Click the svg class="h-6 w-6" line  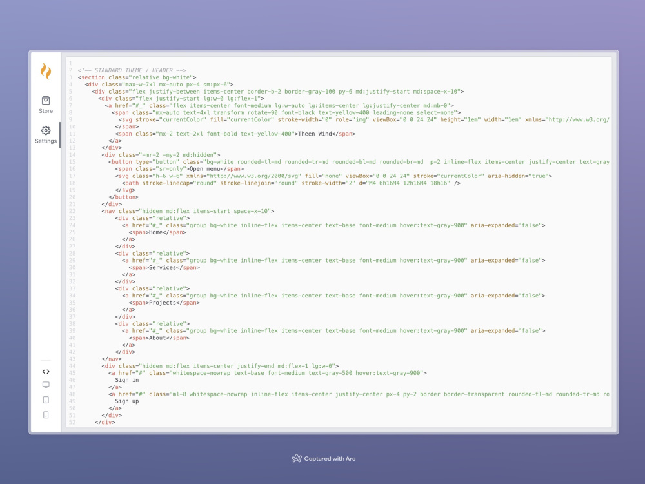click(333, 176)
